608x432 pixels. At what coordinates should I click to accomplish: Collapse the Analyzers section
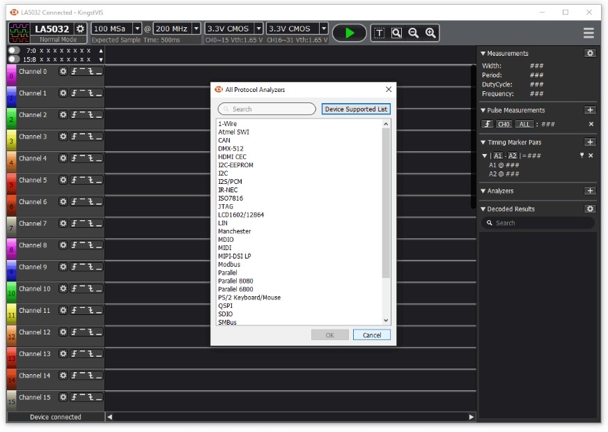483,191
